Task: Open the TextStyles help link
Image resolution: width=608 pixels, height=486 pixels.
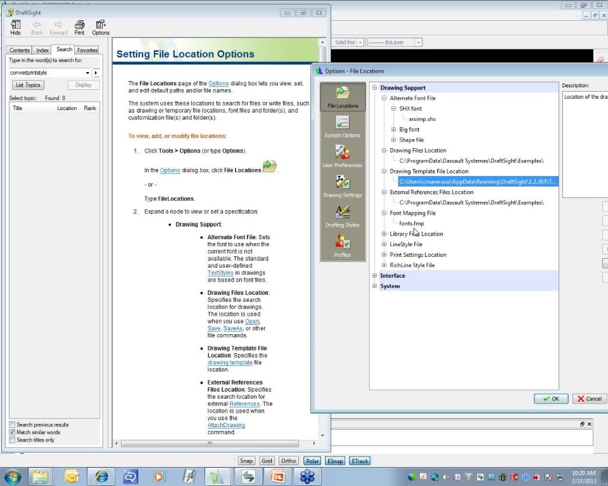Action: (x=220, y=273)
